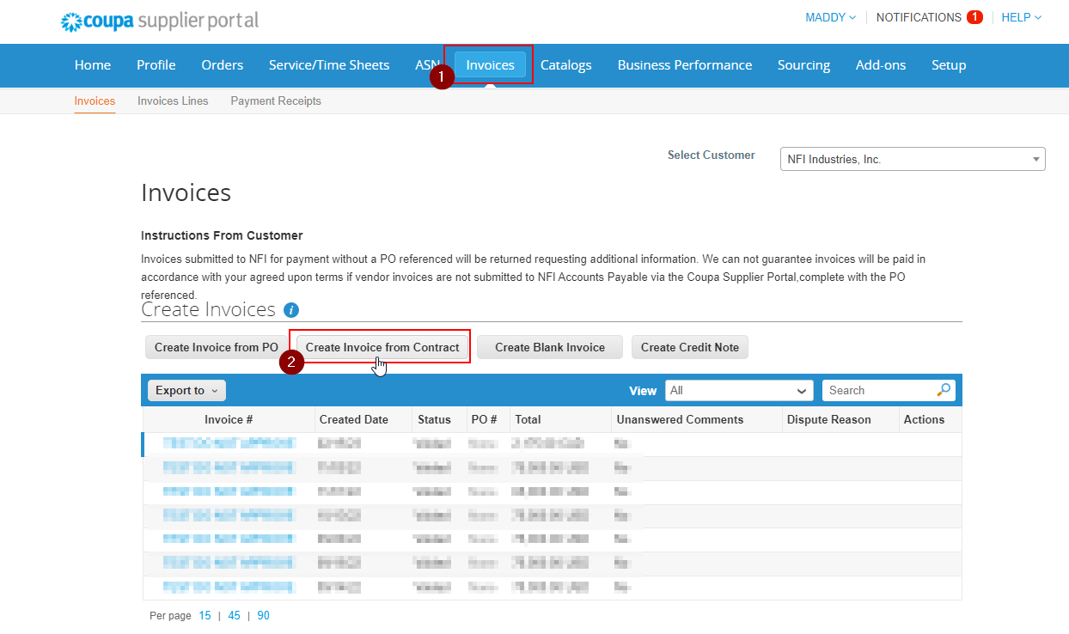Open the Export to dropdown
The height and width of the screenshot is (634, 1069).
tap(186, 390)
